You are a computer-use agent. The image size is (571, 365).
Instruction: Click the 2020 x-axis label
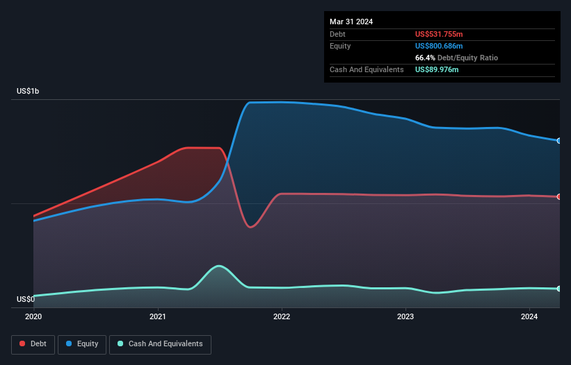coord(33,316)
